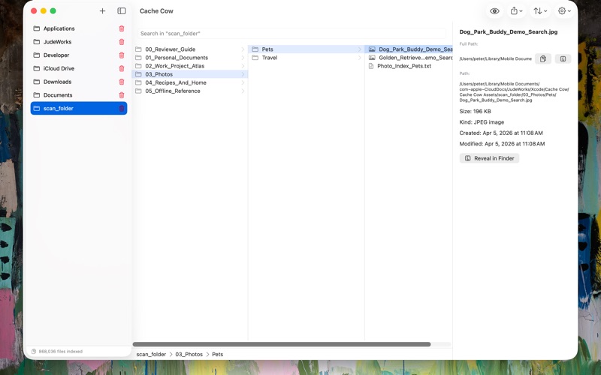Expand chevron on 05_Offline_Reference row

pos(243,91)
